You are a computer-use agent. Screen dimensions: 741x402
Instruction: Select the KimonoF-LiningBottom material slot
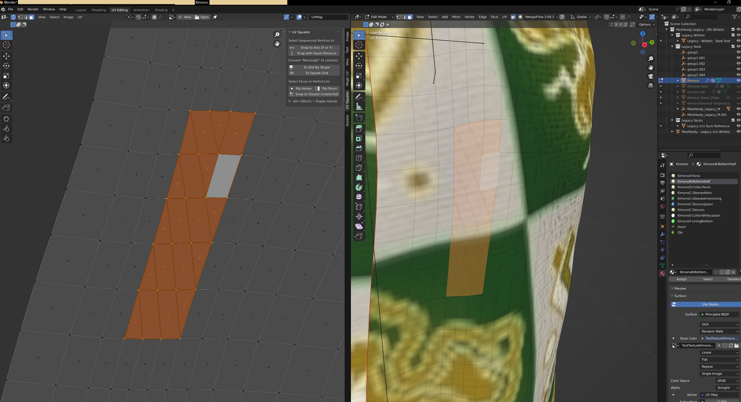695,221
